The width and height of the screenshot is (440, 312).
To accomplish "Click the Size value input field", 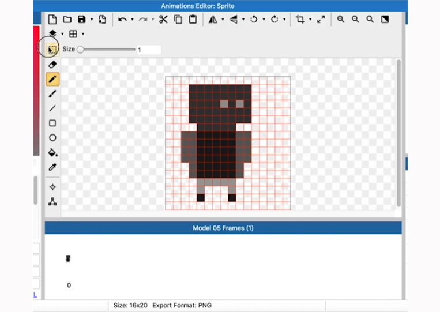I will (149, 50).
